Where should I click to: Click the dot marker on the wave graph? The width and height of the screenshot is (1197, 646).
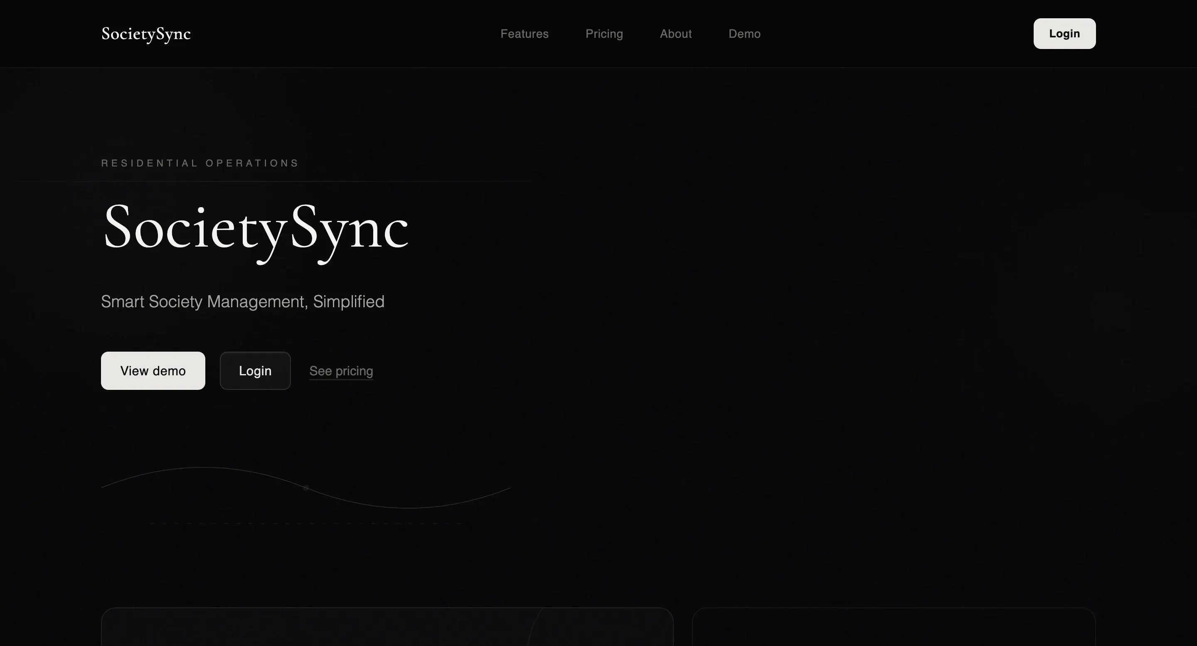pyautogui.click(x=307, y=488)
